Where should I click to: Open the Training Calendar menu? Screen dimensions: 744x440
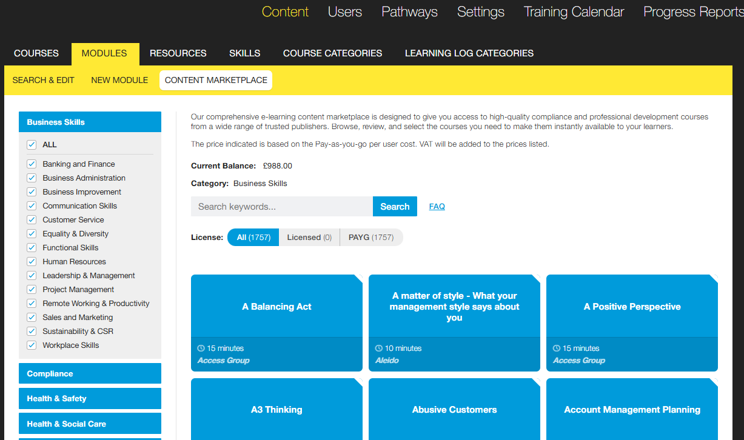(x=574, y=12)
